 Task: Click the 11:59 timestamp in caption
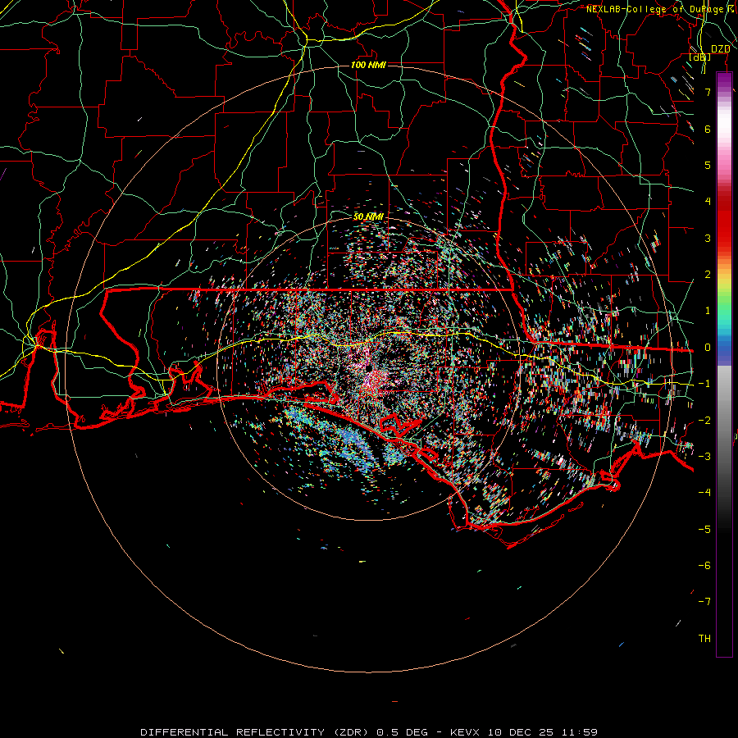coord(581,732)
